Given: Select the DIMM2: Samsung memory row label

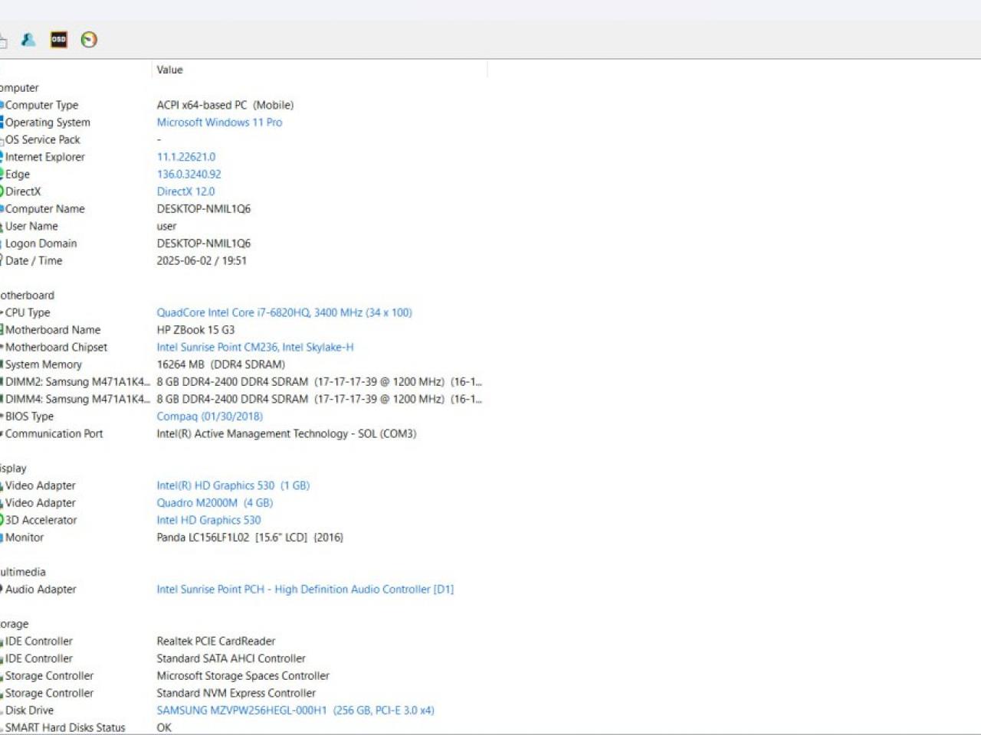Looking at the screenshot, I should [78, 382].
